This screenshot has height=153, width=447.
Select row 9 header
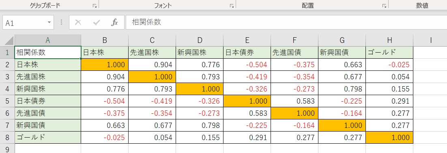7,149
